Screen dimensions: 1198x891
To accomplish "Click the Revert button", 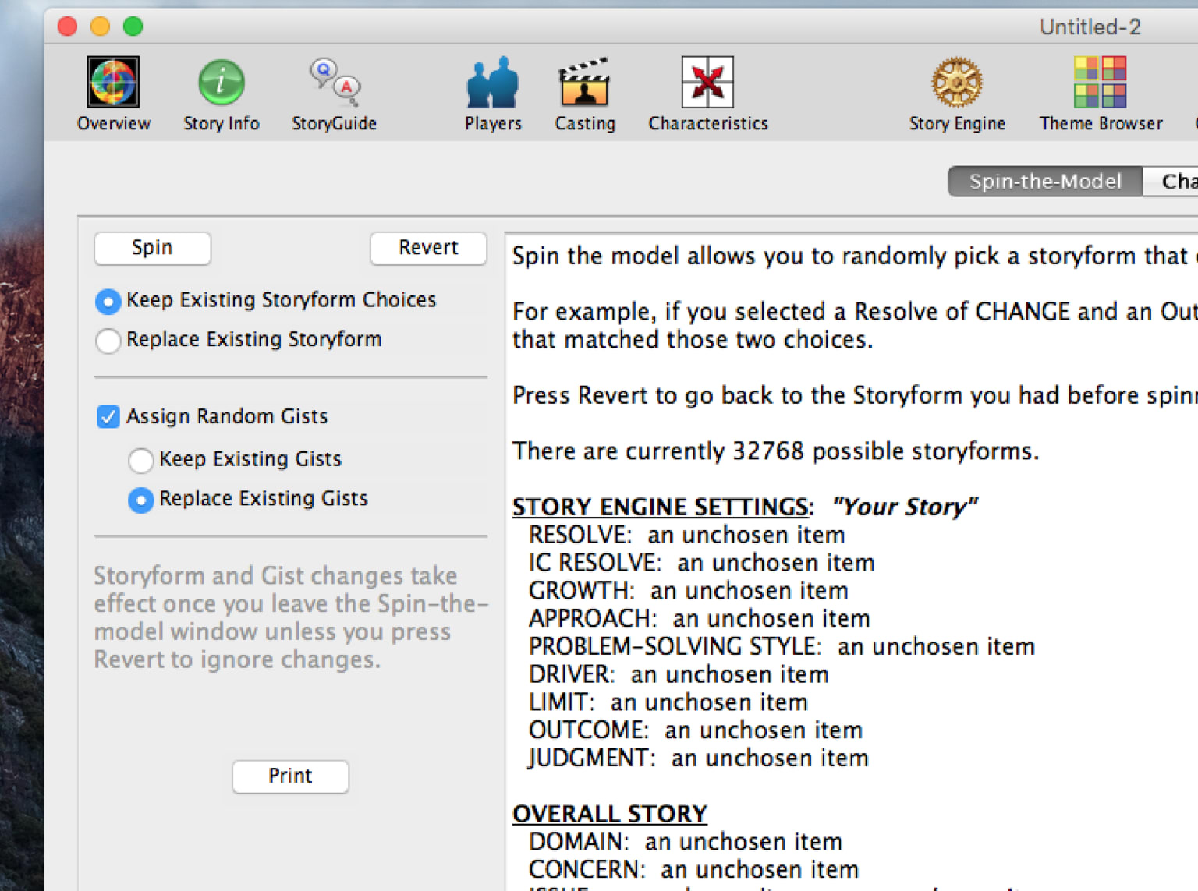I will click(x=428, y=248).
